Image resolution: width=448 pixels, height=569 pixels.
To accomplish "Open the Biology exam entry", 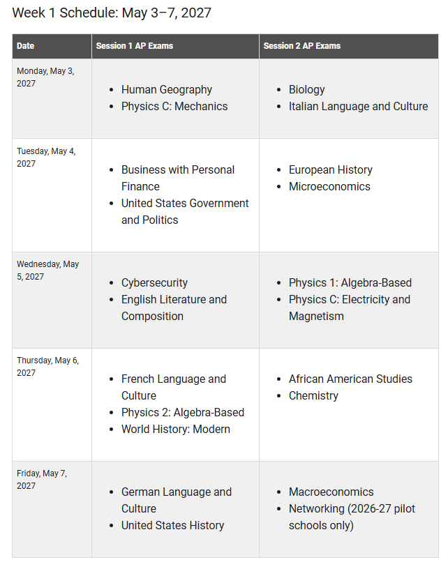I will [x=307, y=90].
